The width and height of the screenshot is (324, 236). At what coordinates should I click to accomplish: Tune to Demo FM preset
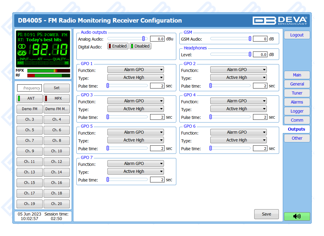click(29, 109)
